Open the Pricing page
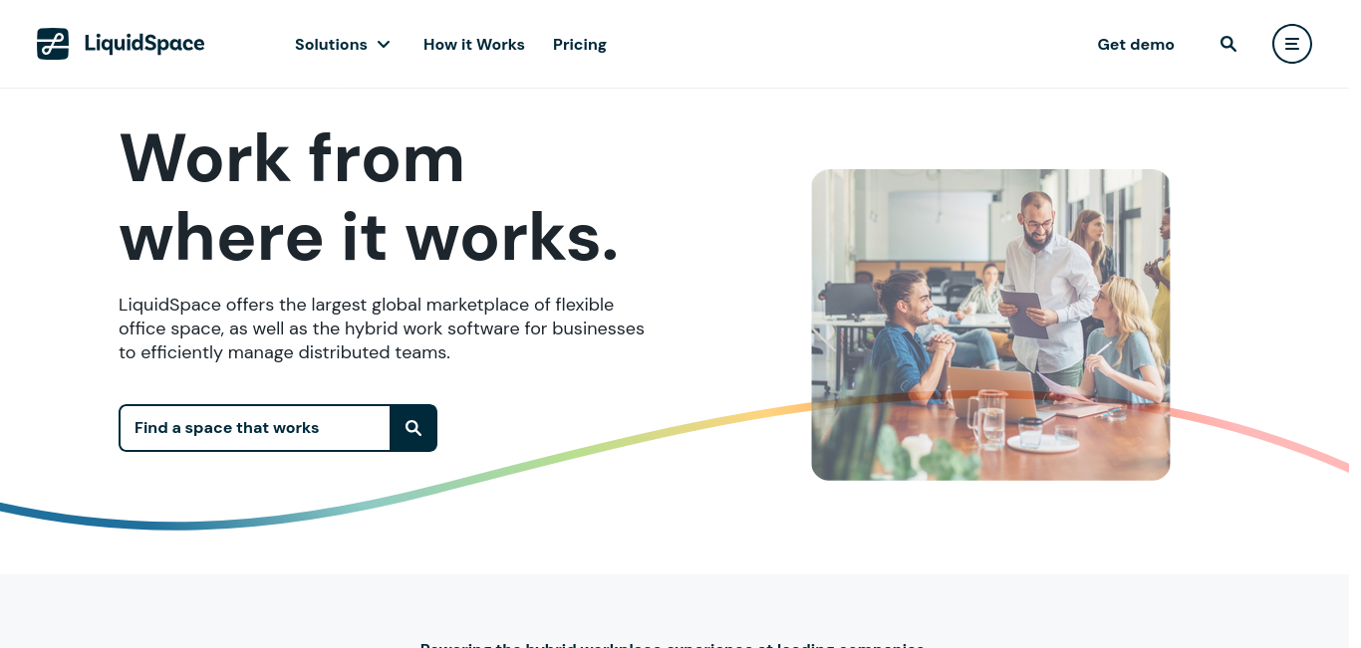Image resolution: width=1361 pixels, height=648 pixels. pos(580,45)
